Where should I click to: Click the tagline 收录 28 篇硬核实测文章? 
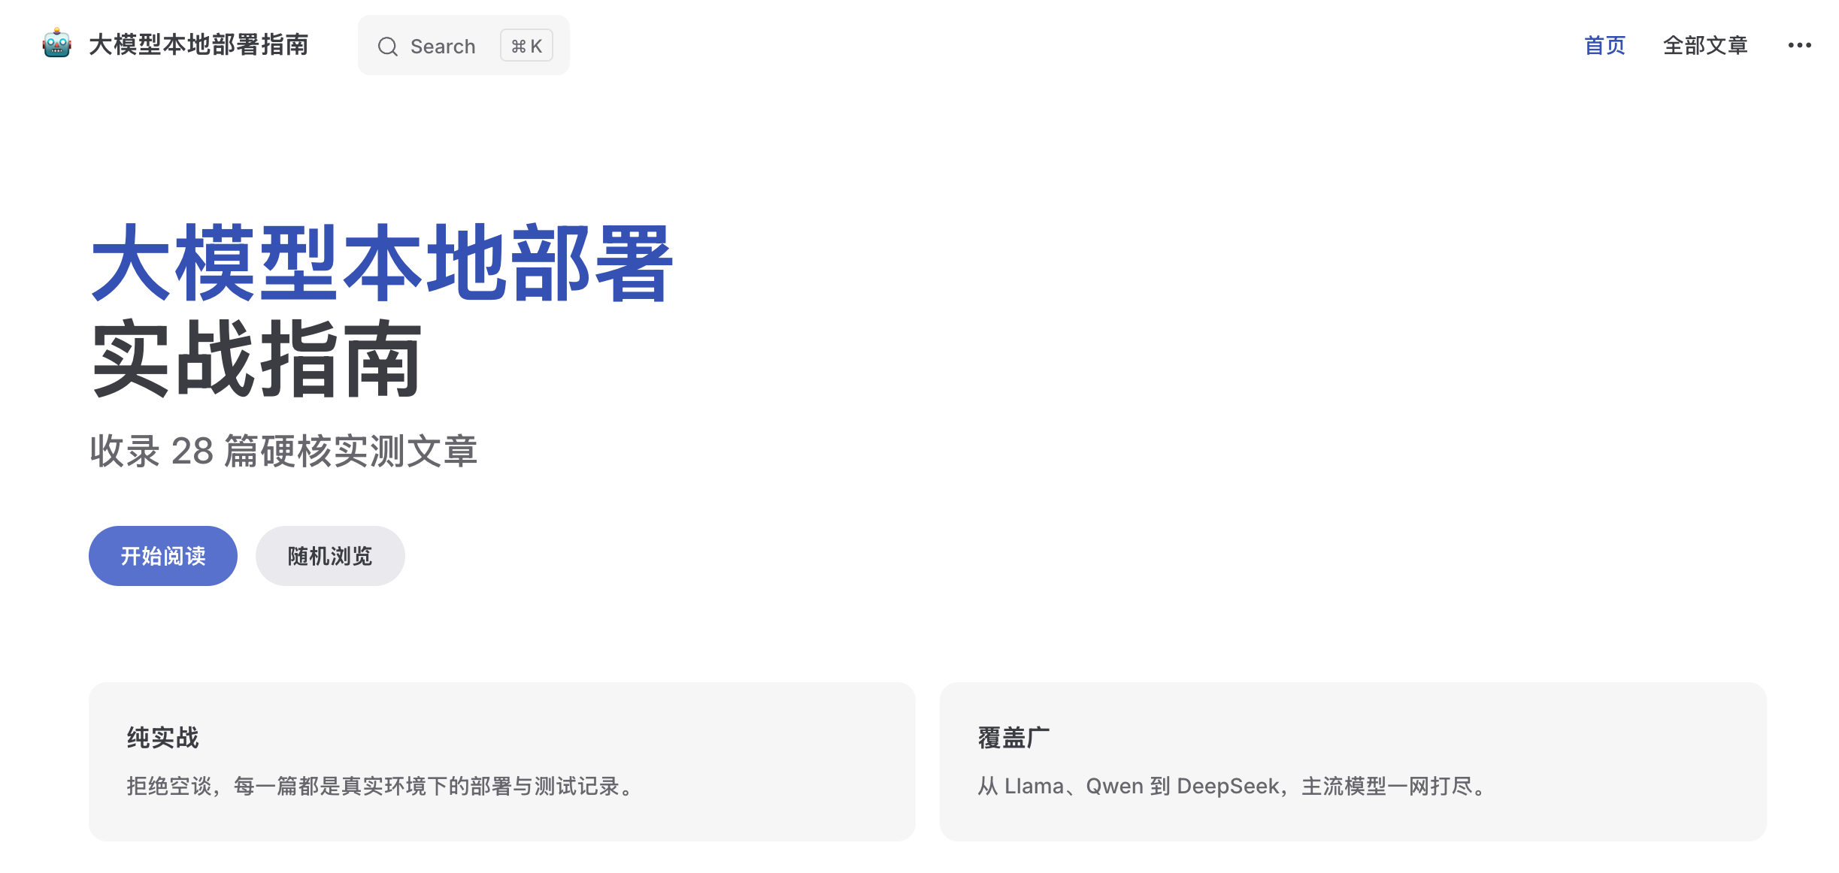click(283, 451)
